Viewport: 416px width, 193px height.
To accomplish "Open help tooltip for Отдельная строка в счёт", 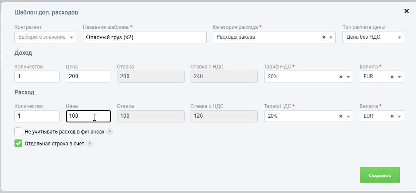I will click(89, 144).
